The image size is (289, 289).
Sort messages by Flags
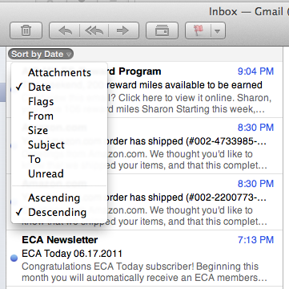coord(59,101)
